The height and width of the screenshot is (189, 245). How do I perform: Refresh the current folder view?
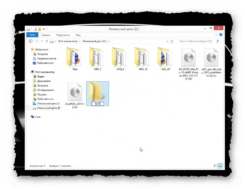[172, 41]
